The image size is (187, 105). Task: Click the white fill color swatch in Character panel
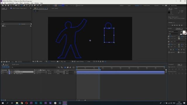tap(184, 32)
